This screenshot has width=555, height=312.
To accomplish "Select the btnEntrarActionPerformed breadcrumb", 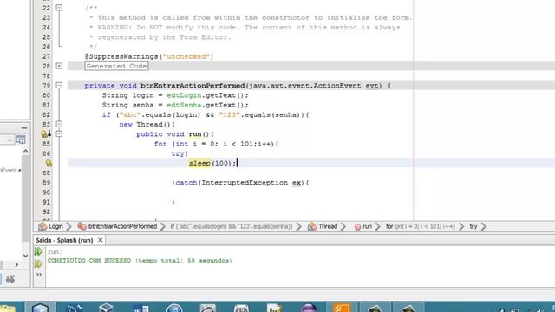I will [x=118, y=226].
